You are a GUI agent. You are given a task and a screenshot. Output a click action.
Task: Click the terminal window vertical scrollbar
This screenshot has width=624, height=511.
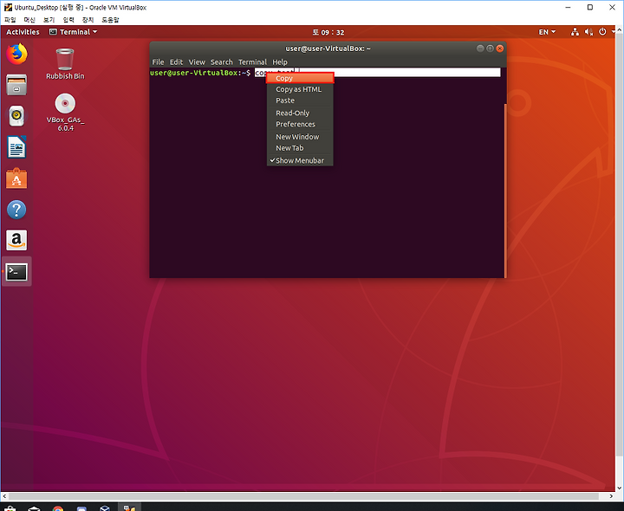coord(505,191)
